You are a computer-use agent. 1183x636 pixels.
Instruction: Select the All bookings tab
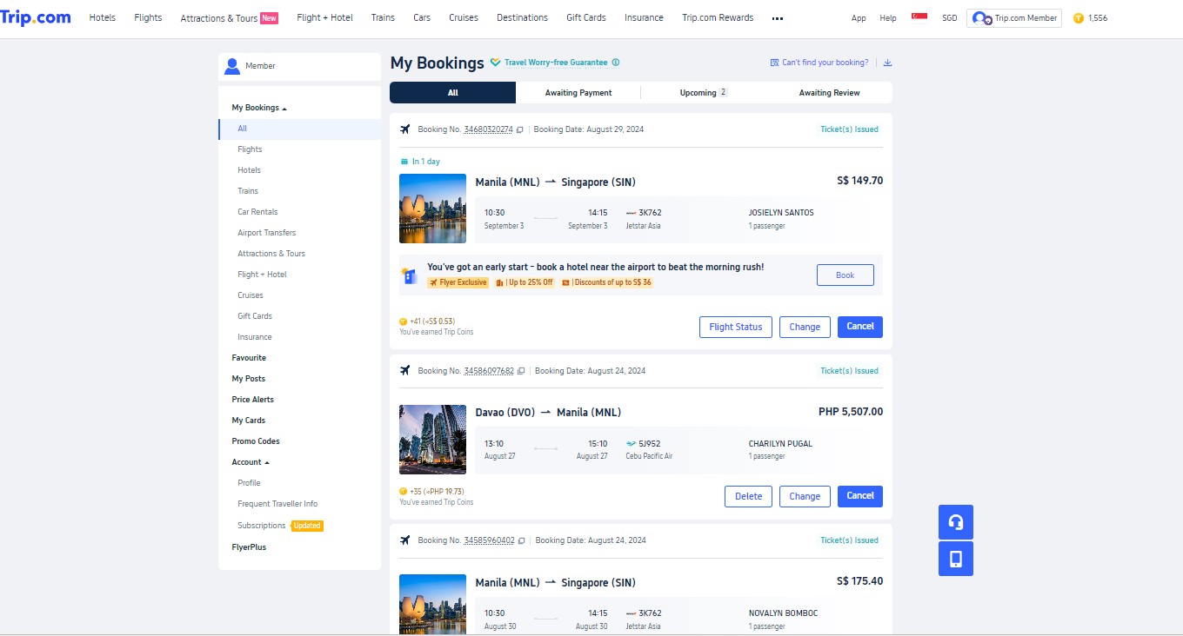pos(452,93)
